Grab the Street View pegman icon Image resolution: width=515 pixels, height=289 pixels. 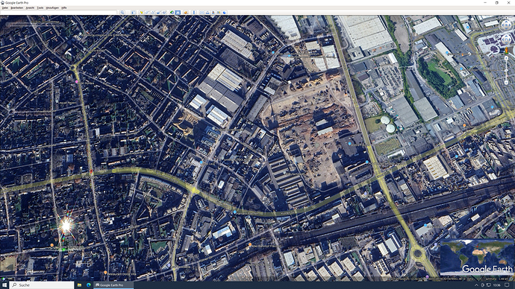pos(506,51)
